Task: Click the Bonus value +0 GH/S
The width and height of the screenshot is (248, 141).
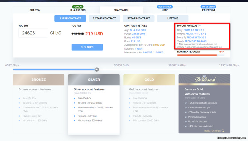Action: 137,37
